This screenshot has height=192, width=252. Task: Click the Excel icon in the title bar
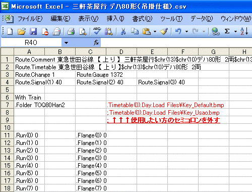point(5,7)
